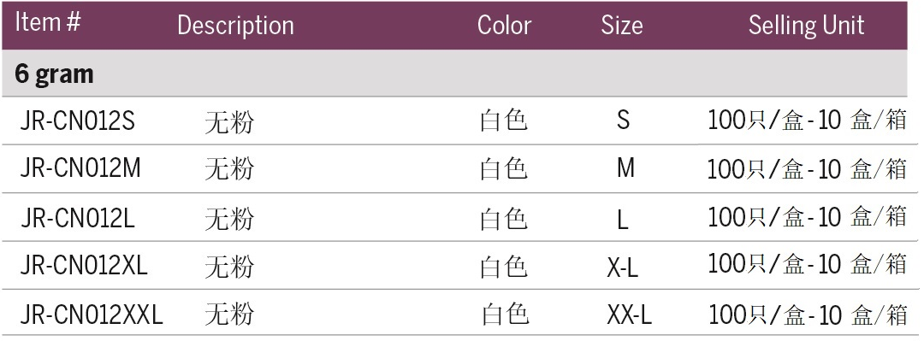Click the size M cell
Viewport: 924px width, 341px height.
[x=625, y=169]
